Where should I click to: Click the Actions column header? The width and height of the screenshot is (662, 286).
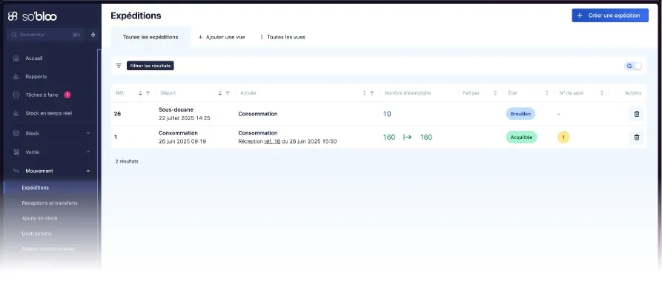tap(633, 93)
